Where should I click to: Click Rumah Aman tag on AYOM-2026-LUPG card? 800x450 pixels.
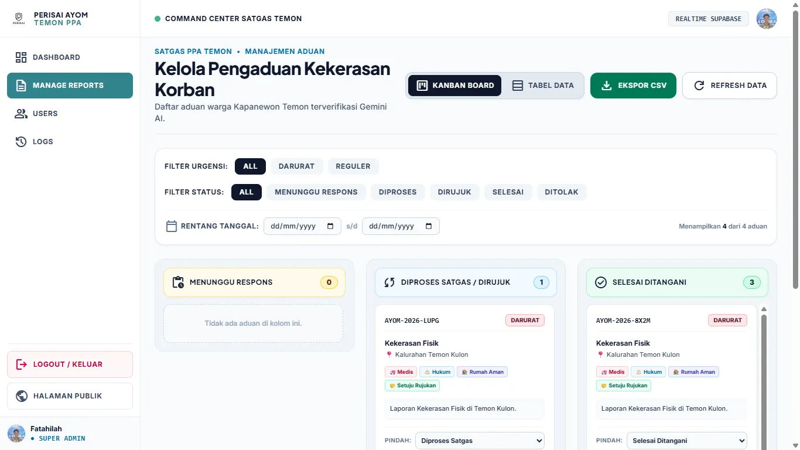click(482, 372)
